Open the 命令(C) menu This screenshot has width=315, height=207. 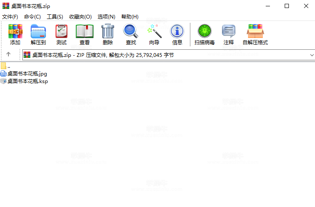(x=32, y=17)
